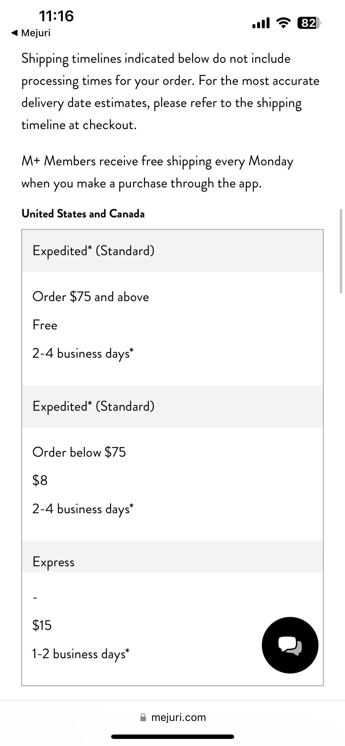Select the first Expedited* (Standard) header row
Viewport: 345px width, 746px height.
click(x=172, y=251)
